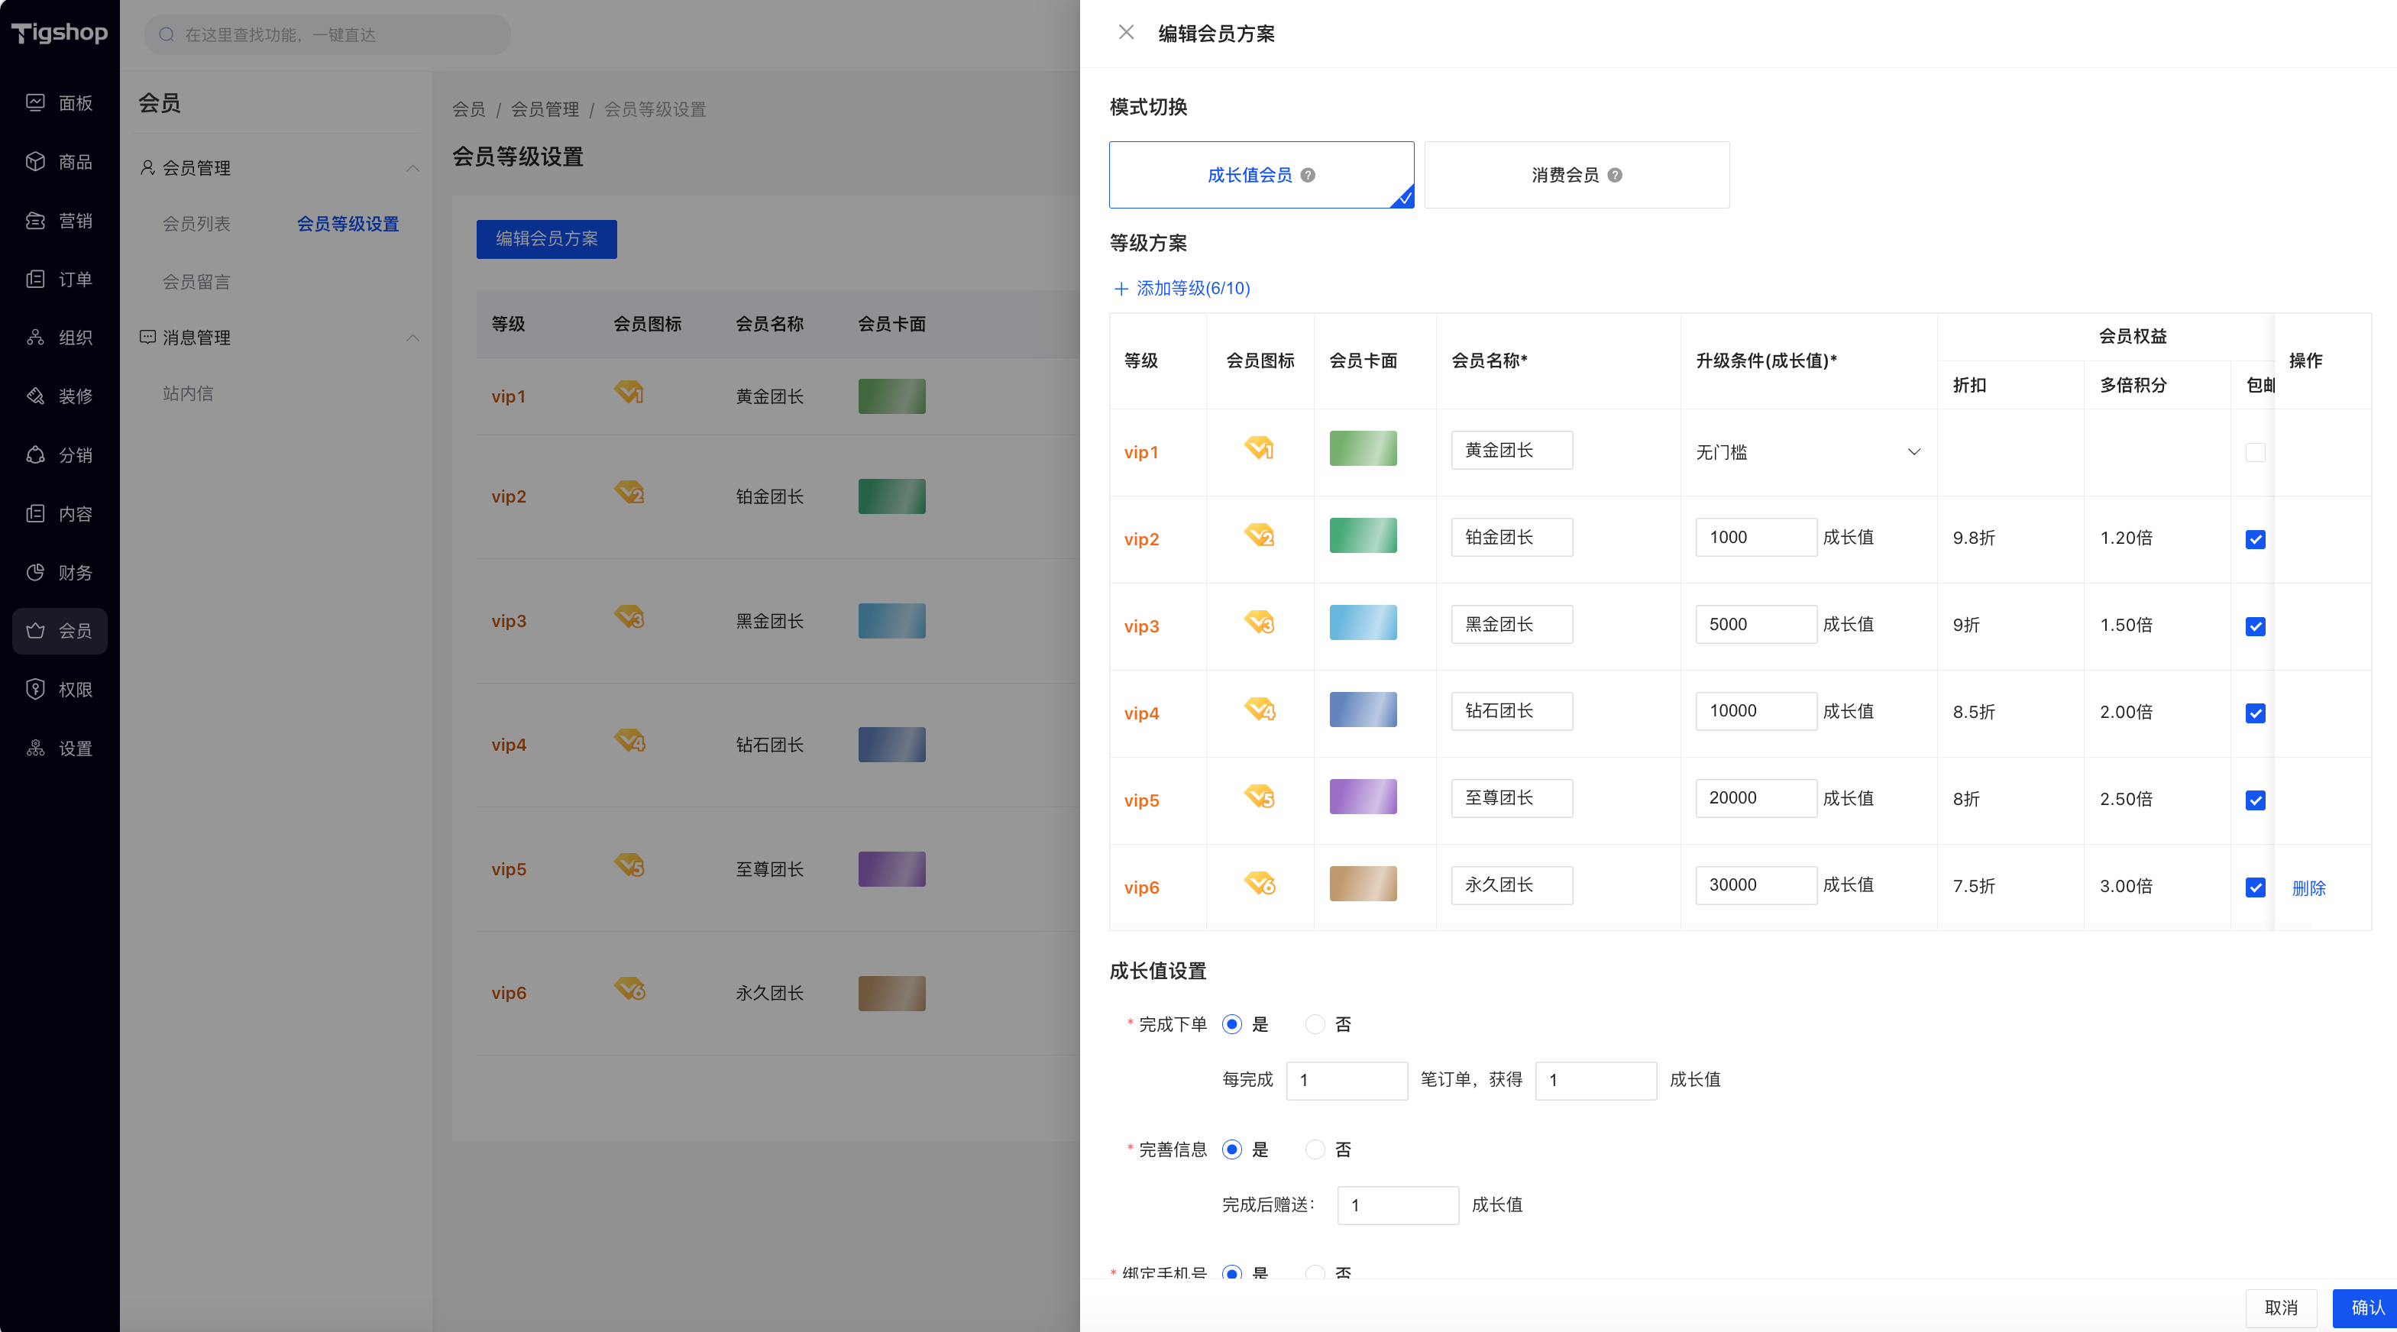Click the help icon beside 成长值会员

[x=1308, y=175]
